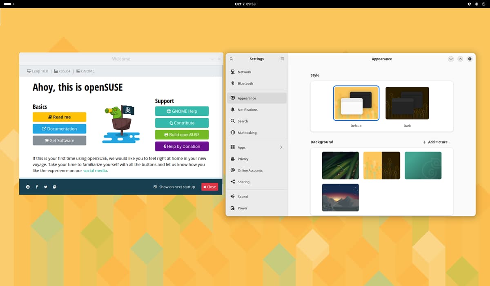Select the Dark style option
This screenshot has height=286, width=490.
tap(407, 103)
